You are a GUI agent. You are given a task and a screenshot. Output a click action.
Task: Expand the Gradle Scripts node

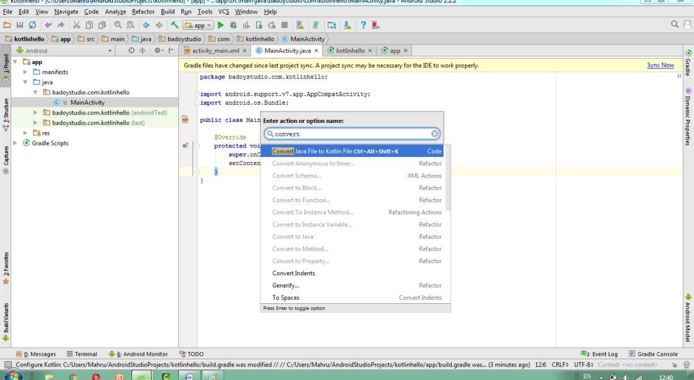[16, 143]
